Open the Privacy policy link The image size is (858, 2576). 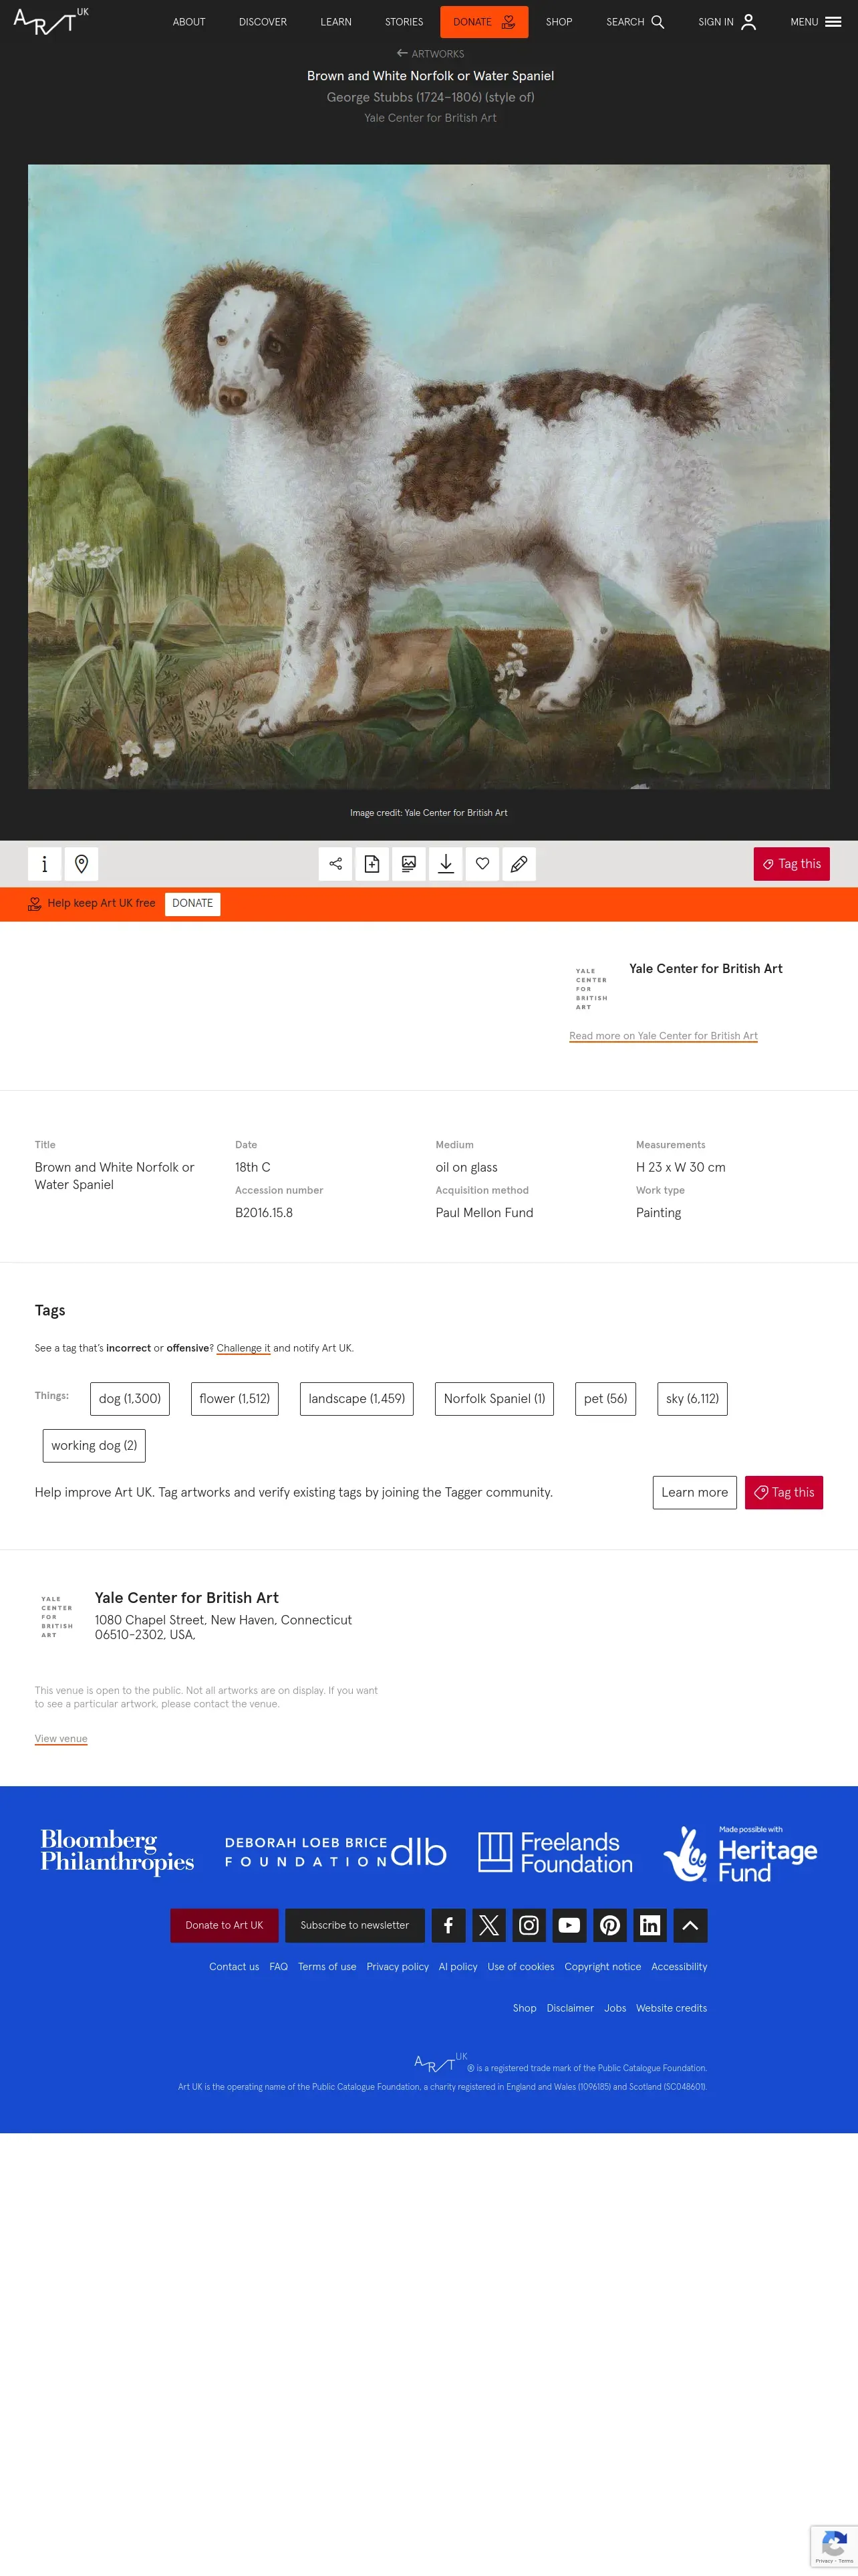[398, 1967]
